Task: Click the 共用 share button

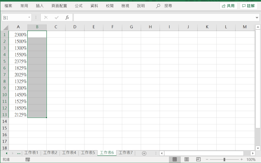Action: 228,6
